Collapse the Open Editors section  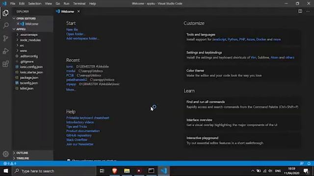33,19
